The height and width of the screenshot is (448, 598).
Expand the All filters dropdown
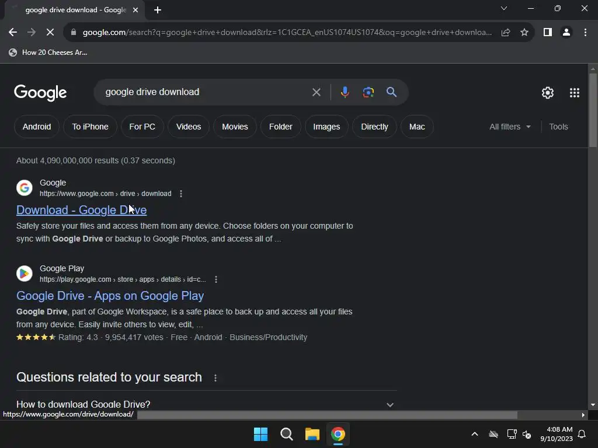(510, 127)
